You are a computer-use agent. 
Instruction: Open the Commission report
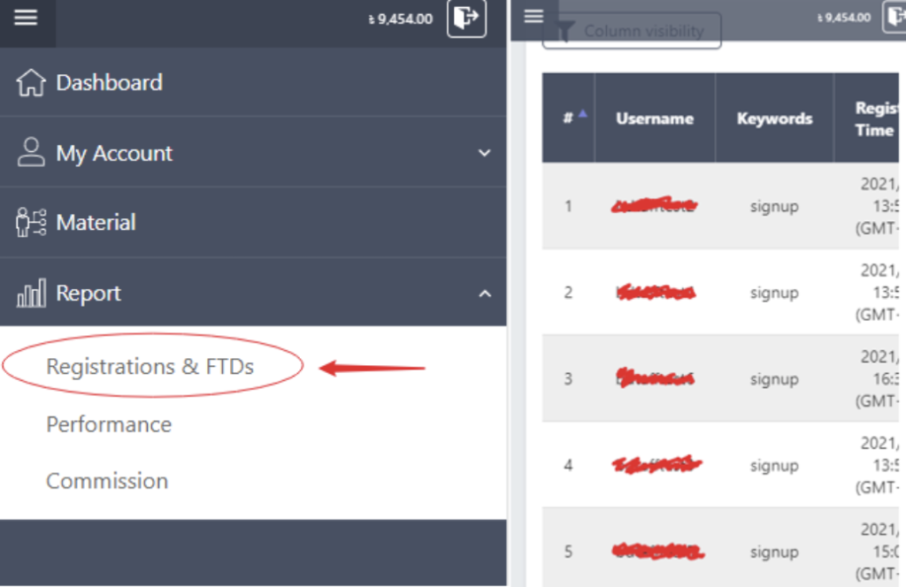click(107, 481)
